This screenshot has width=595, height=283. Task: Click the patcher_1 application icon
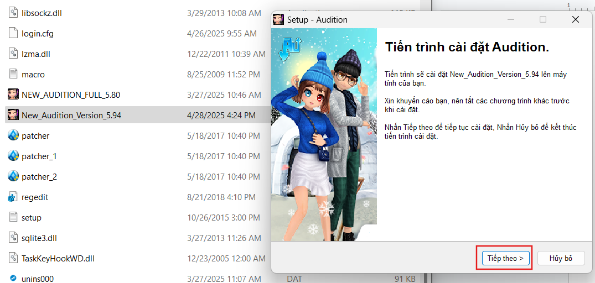13,156
